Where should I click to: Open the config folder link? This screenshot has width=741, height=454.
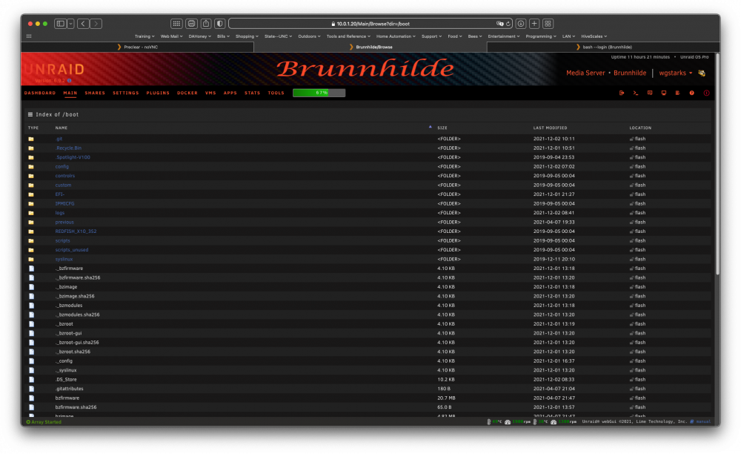pos(62,166)
